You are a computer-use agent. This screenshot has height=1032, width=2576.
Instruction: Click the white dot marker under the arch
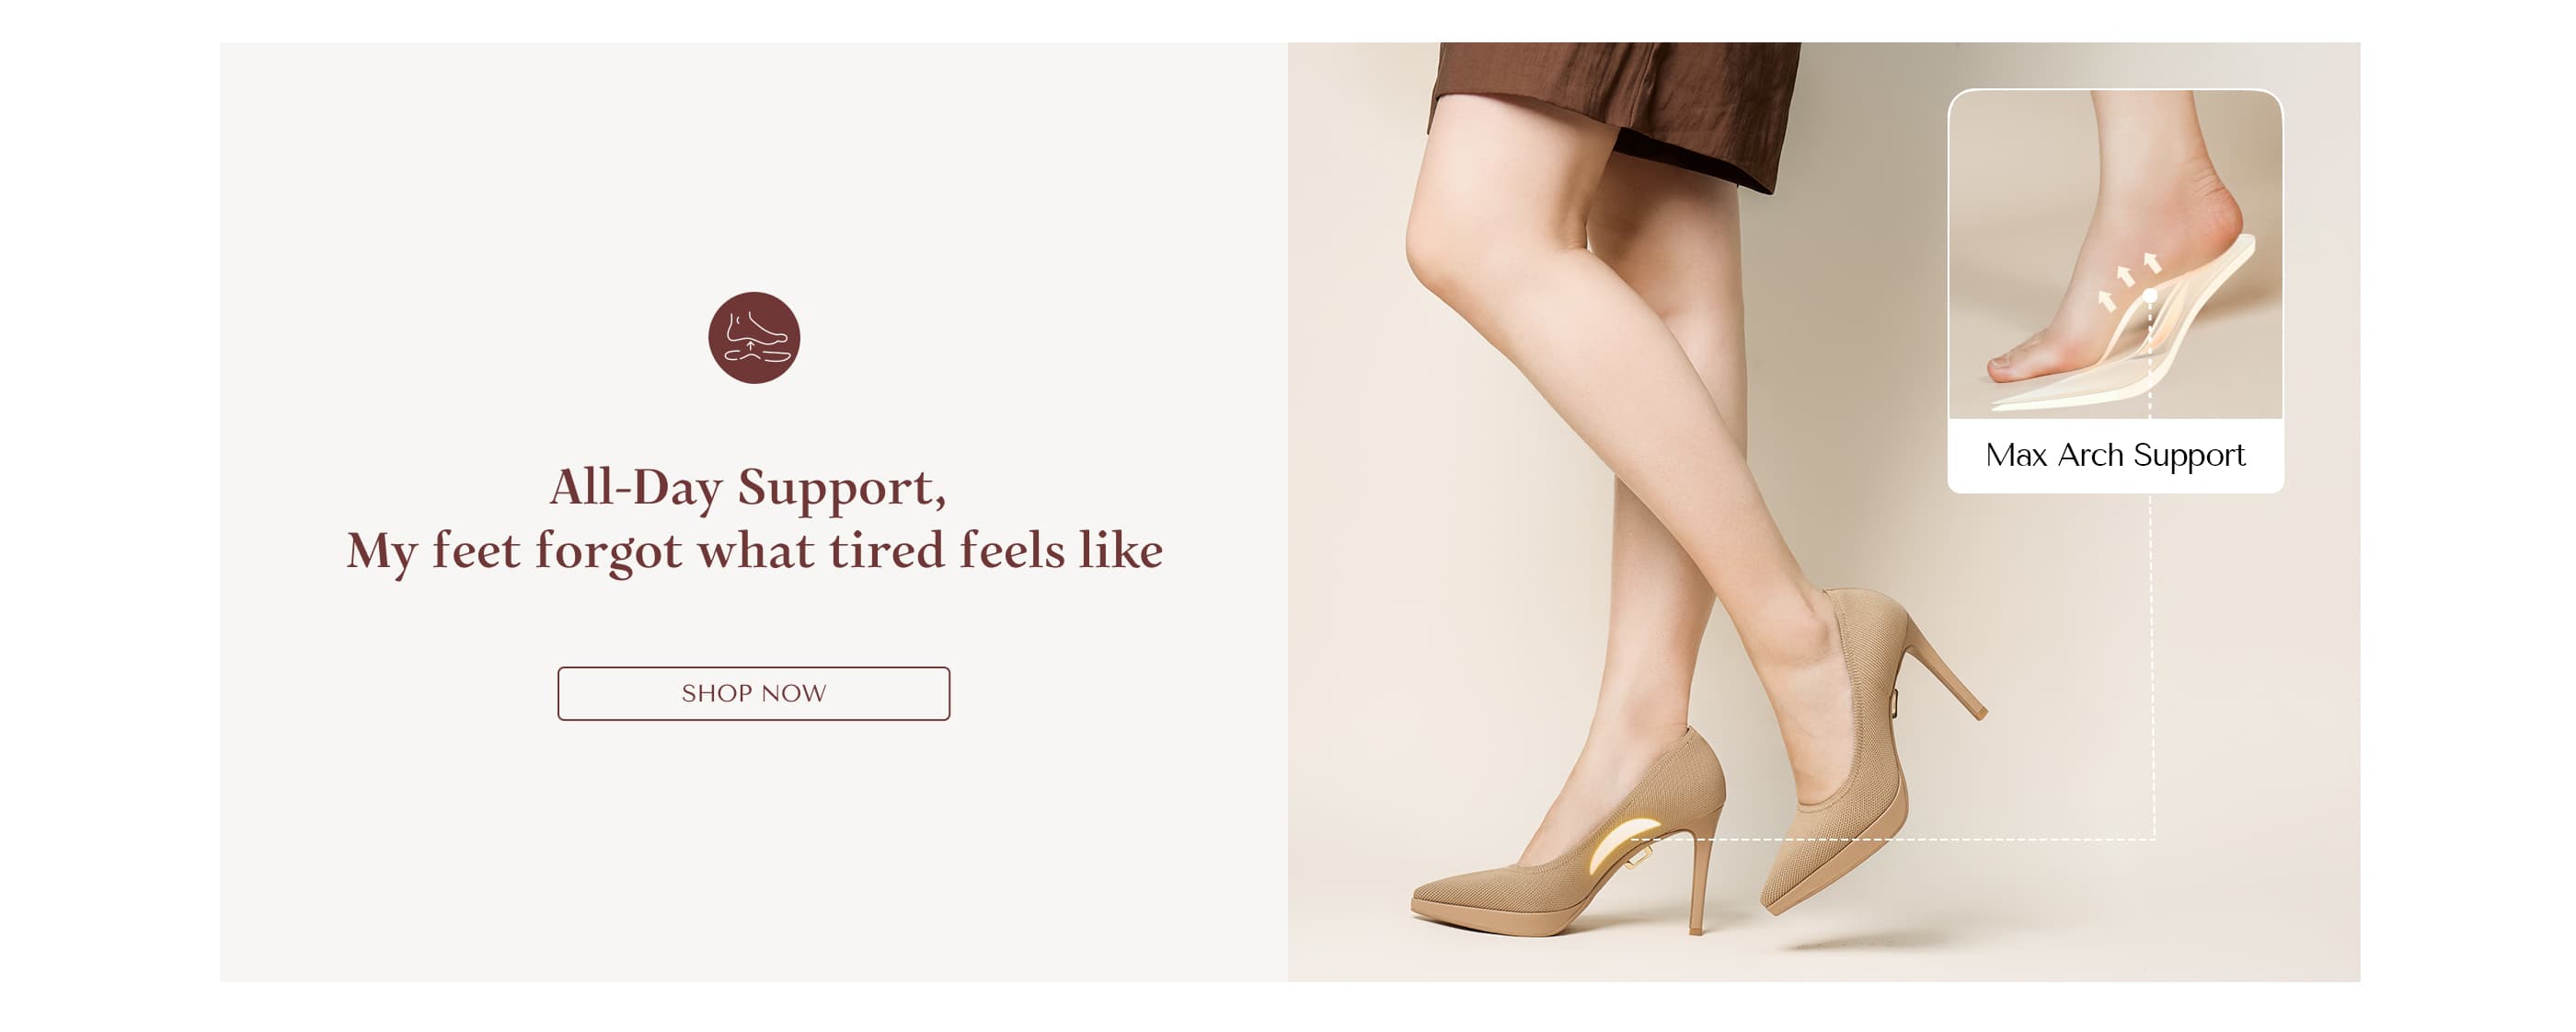pyautogui.click(x=2150, y=296)
